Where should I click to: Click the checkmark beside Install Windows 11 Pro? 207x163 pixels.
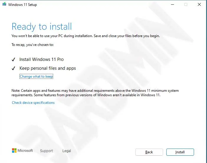[x=14, y=59]
